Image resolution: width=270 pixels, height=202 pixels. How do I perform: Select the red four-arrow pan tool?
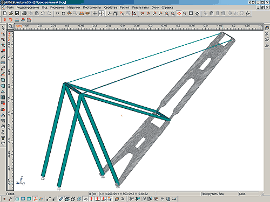pos(179,13)
